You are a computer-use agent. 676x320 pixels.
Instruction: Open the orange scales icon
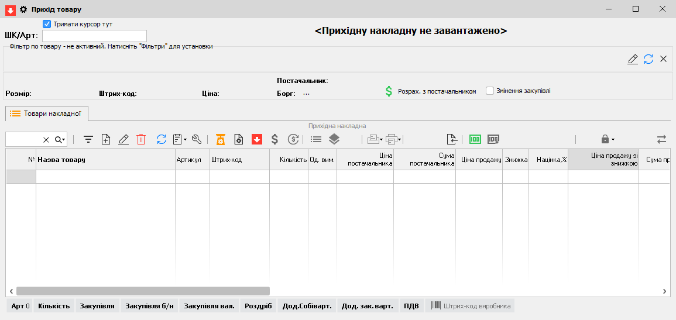[x=221, y=139]
